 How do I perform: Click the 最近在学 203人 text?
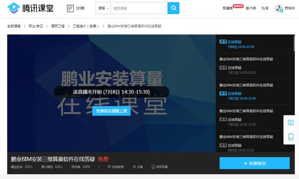(22, 167)
